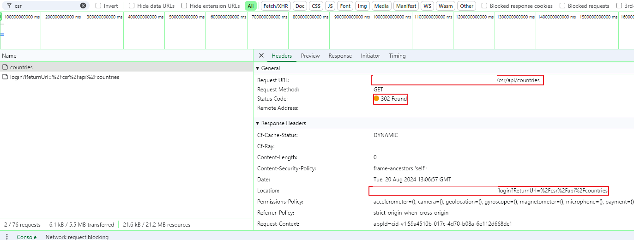Open Network request blocking tab
This screenshot has height=240, width=634.
point(77,237)
